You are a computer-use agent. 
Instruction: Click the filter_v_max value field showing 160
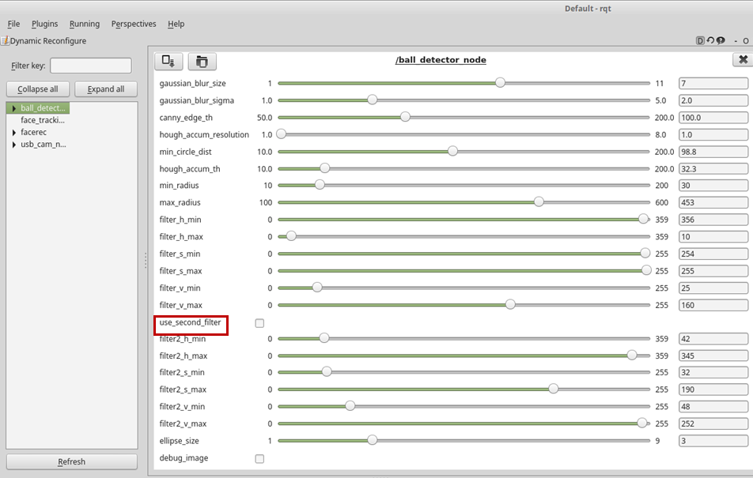click(x=713, y=305)
